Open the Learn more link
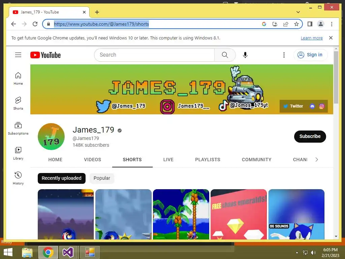Viewport: 345px width, 259px height. tap(312, 38)
